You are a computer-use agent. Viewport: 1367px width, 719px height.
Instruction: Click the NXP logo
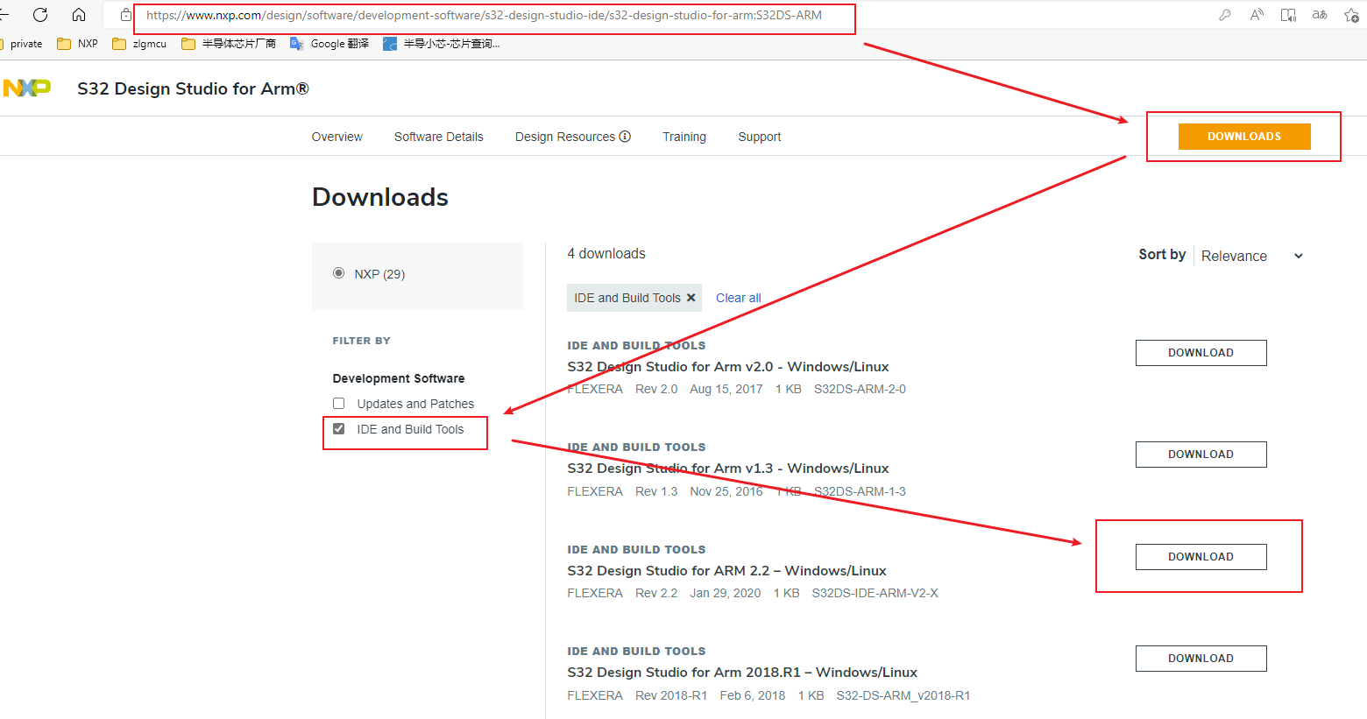[27, 88]
